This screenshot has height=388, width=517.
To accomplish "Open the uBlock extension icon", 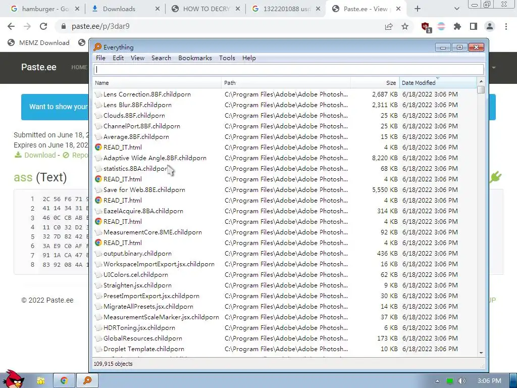I will pos(426,27).
